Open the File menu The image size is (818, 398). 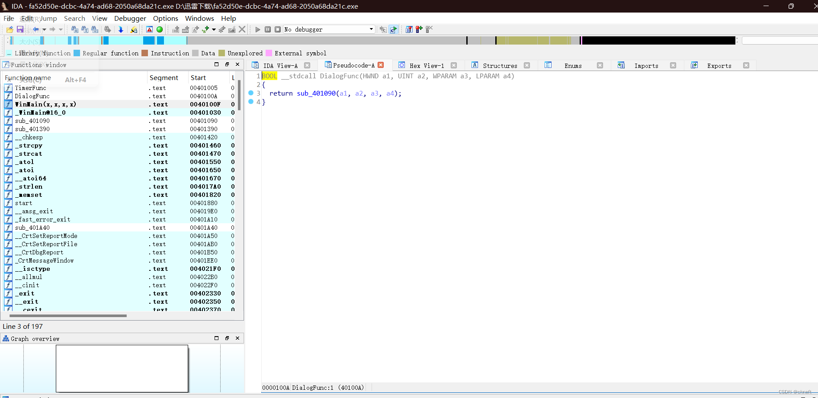click(x=9, y=18)
